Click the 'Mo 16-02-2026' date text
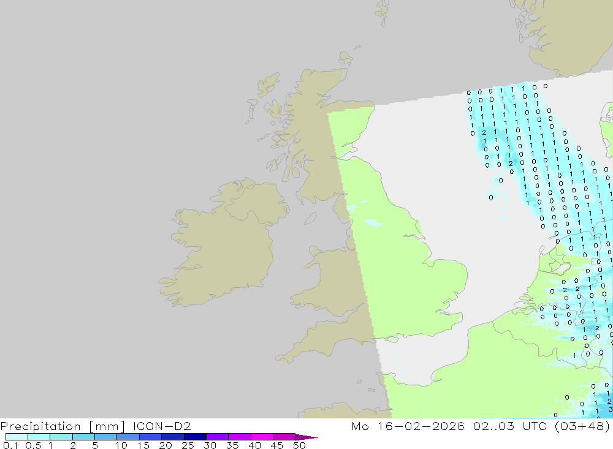 408,426
